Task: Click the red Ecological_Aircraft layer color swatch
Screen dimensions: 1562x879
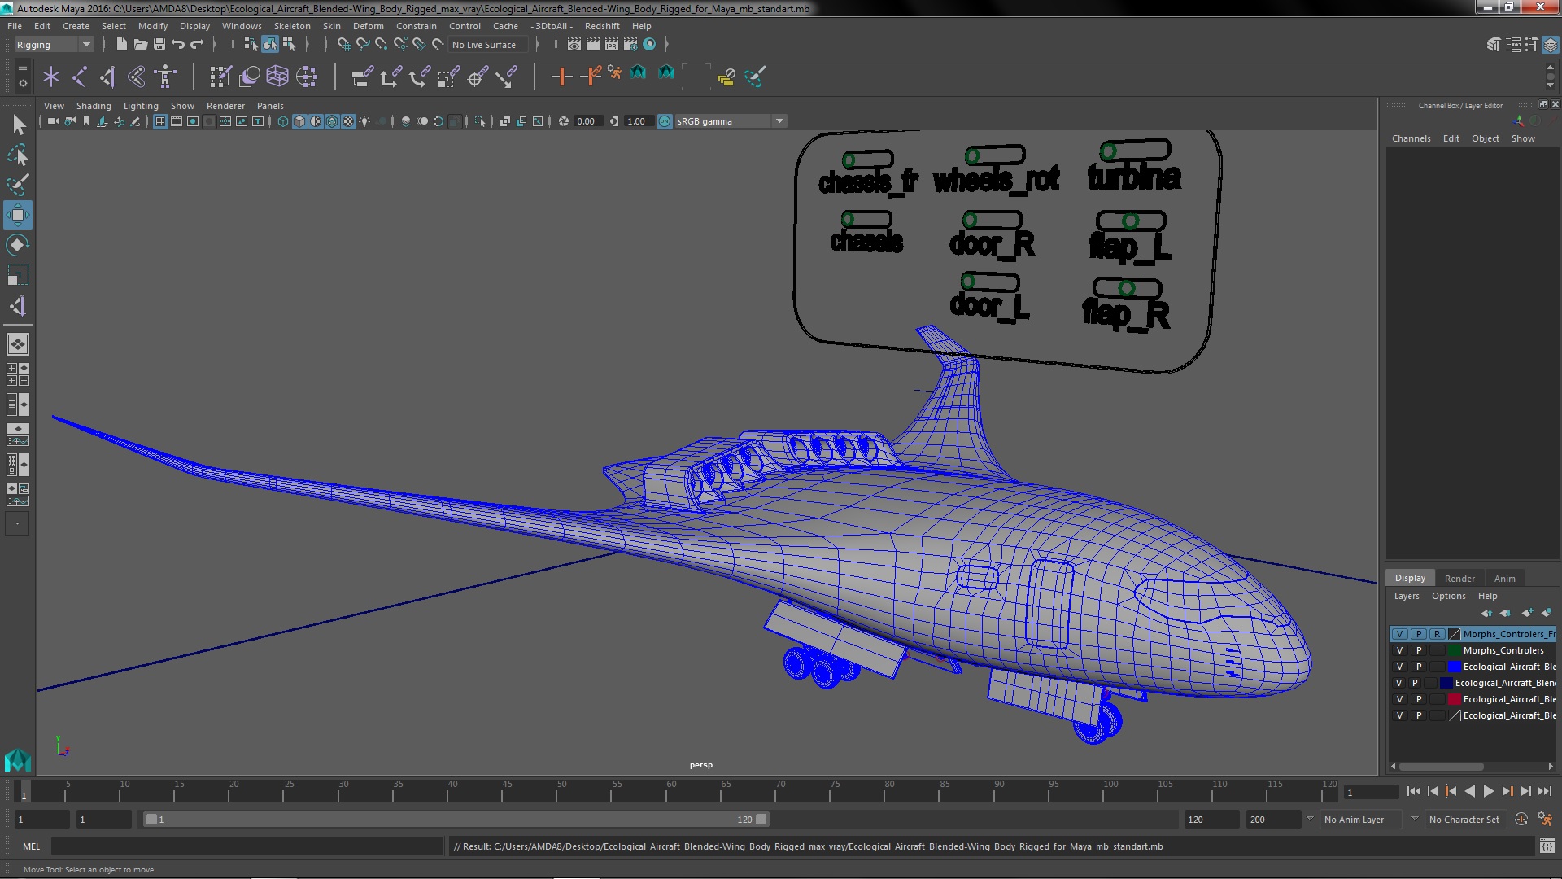Action: [1454, 699]
